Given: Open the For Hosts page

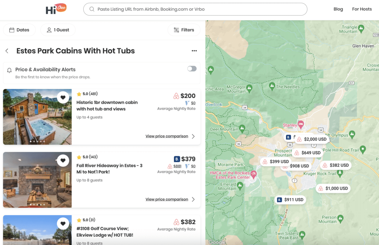Looking at the screenshot, I should 362,9.
